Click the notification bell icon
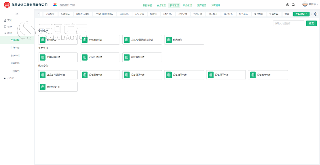Viewport: 320px width, 165px height. (x=293, y=5)
